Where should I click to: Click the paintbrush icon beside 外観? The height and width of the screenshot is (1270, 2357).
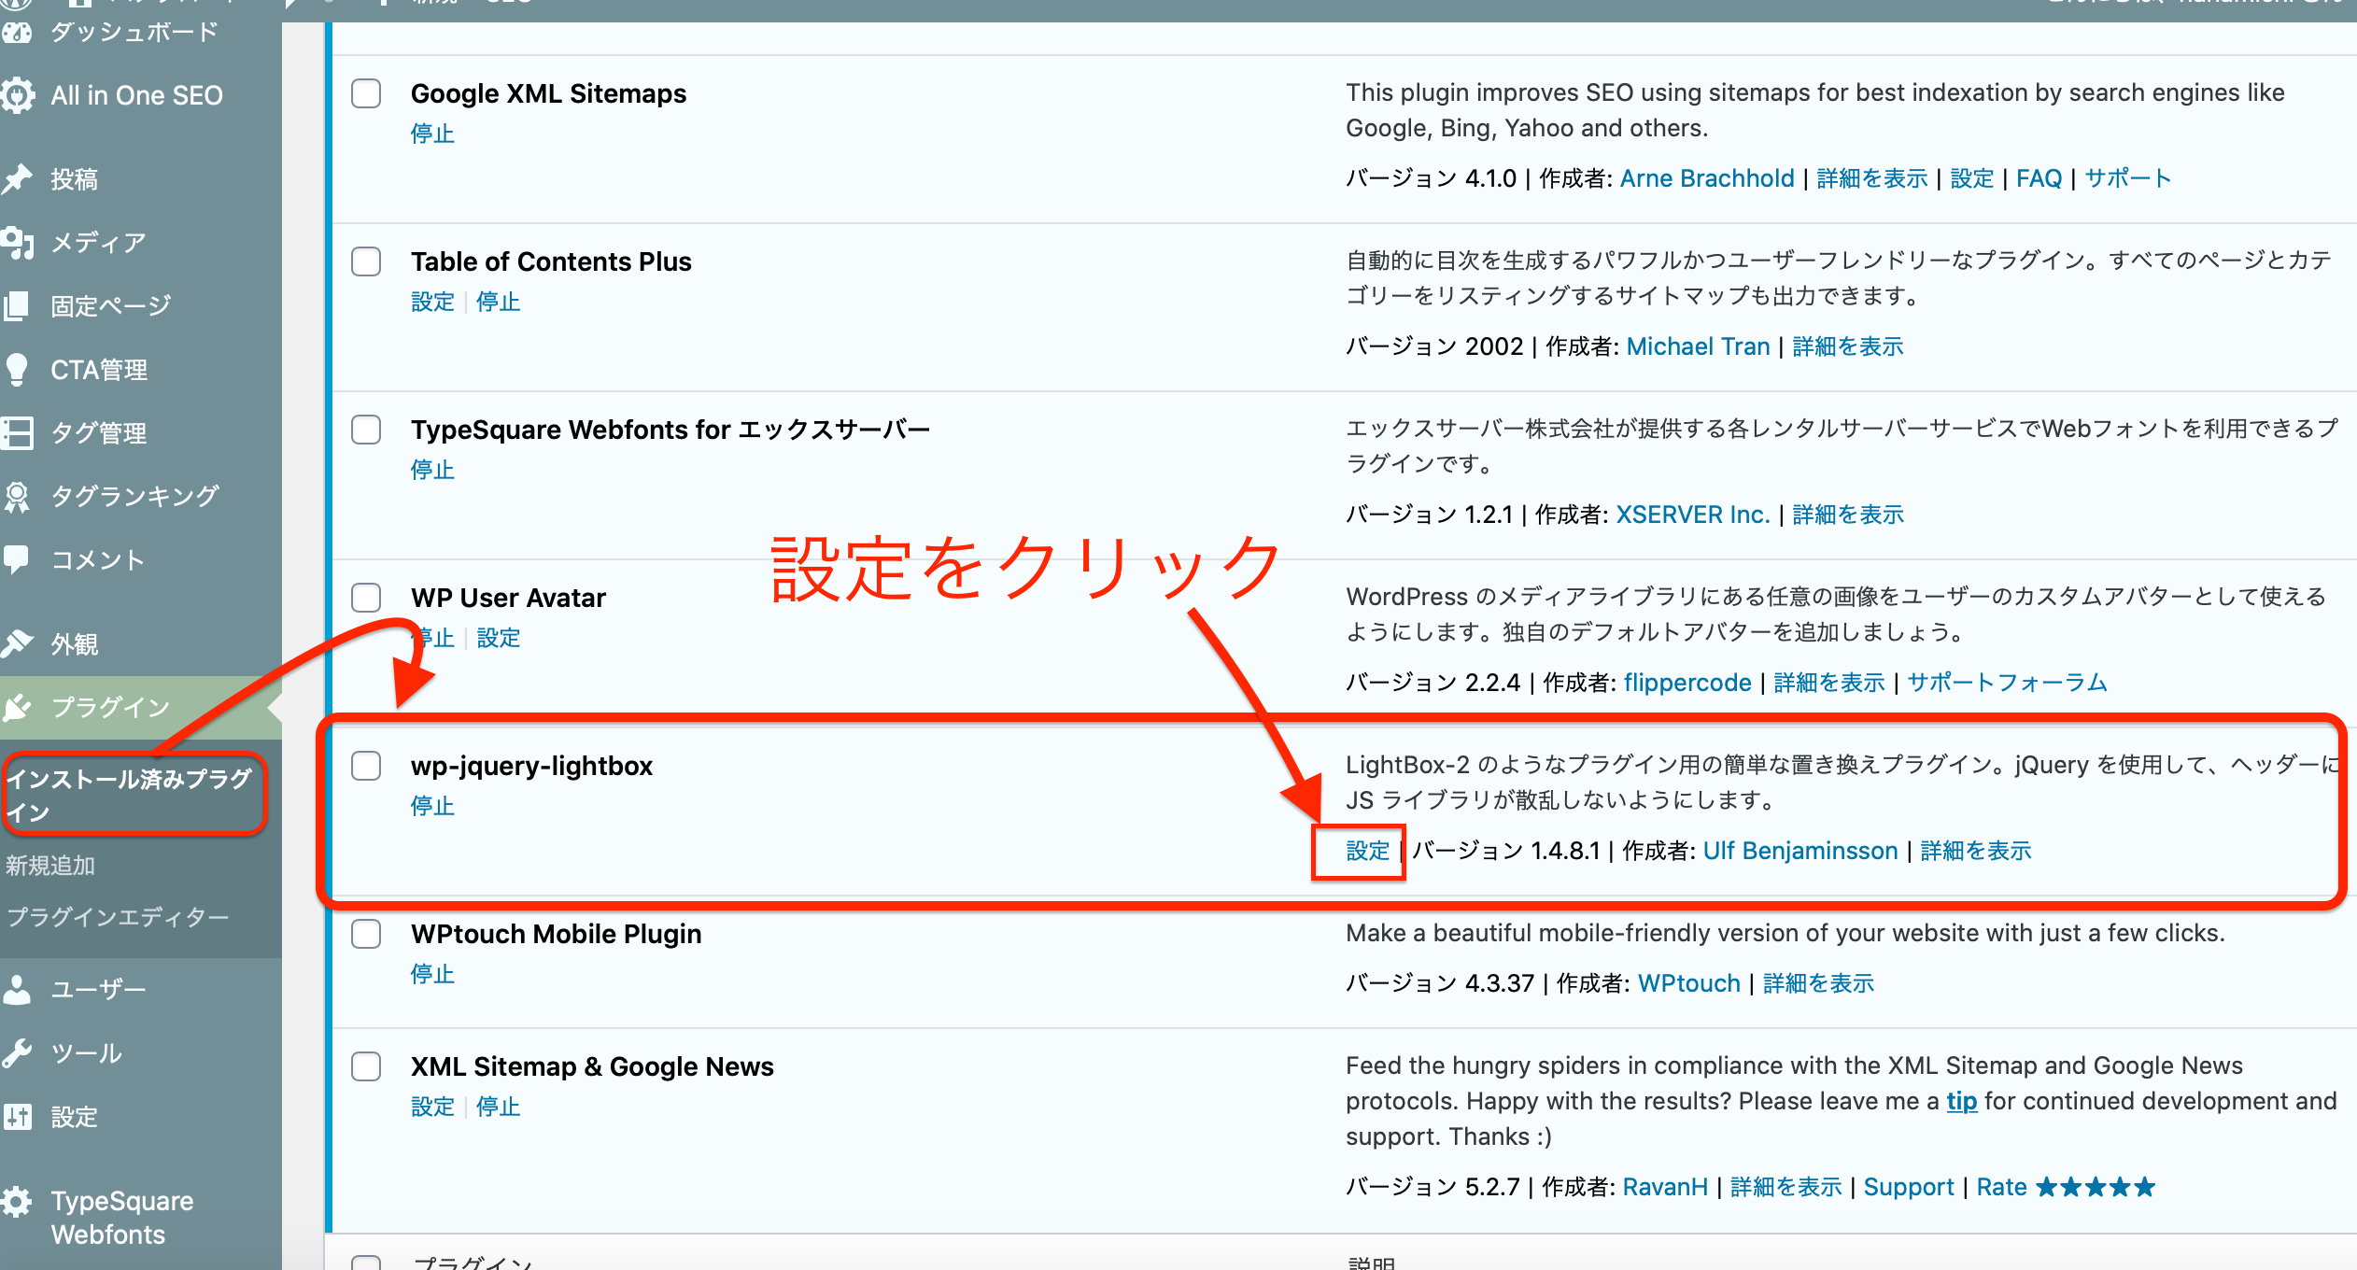click(x=17, y=643)
